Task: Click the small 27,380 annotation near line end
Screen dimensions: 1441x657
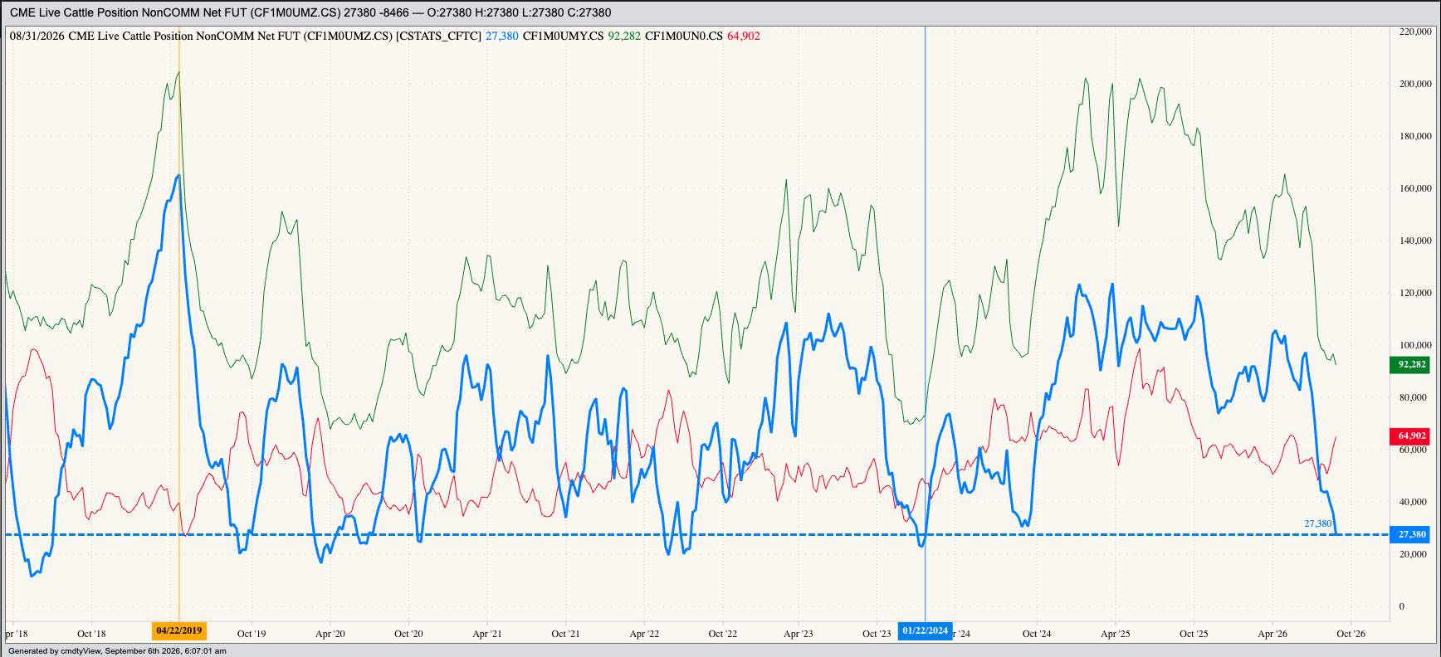Action: tap(1318, 523)
